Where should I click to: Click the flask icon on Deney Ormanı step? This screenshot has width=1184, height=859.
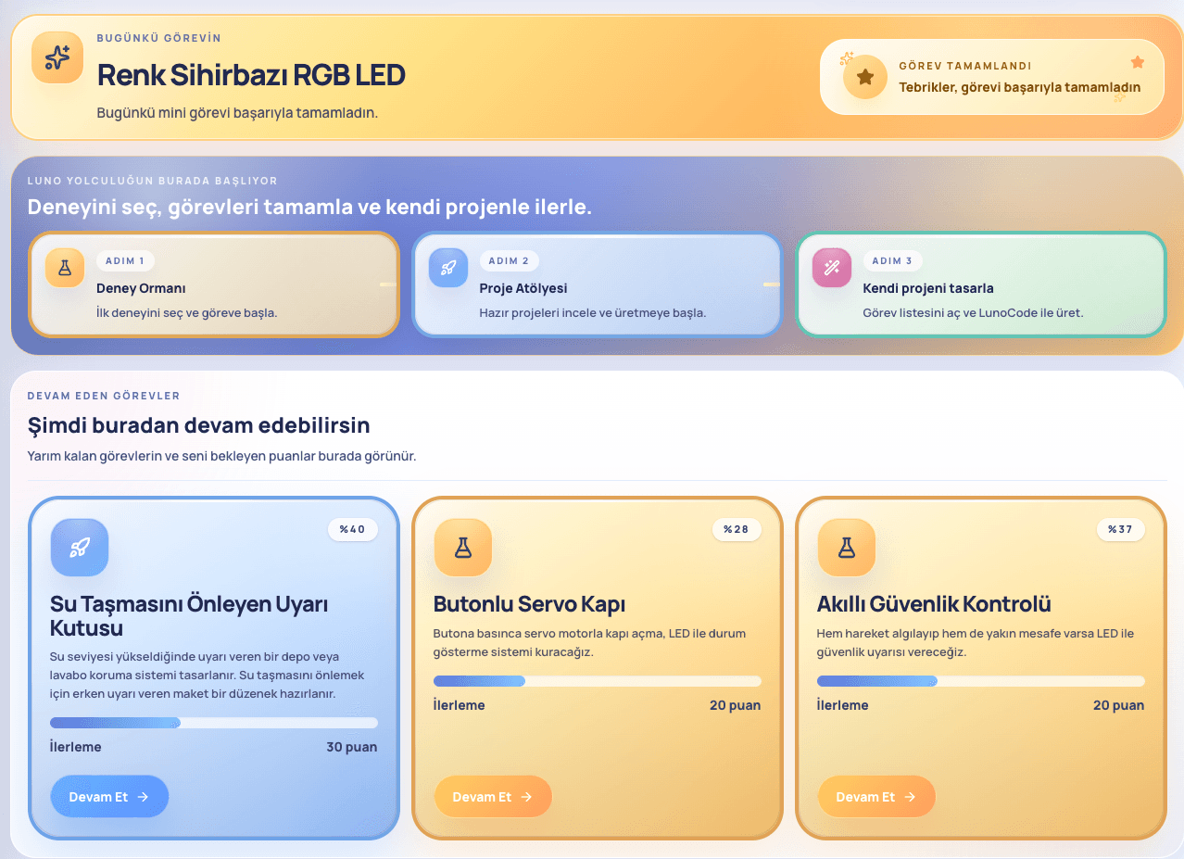[x=65, y=268]
